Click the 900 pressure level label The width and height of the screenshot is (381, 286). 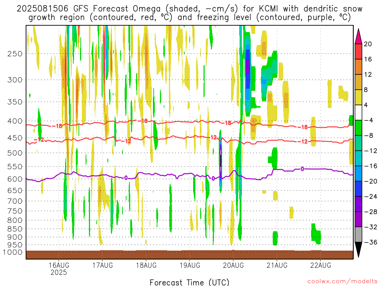[15, 237]
